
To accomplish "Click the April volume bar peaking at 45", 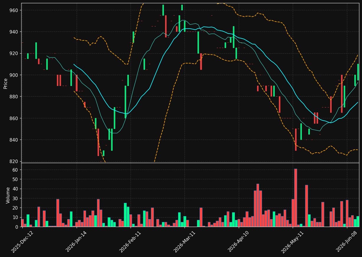I will tap(258, 205).
